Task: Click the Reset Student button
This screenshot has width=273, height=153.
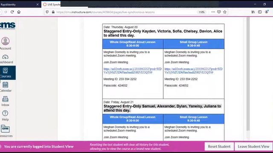Action: (219, 146)
